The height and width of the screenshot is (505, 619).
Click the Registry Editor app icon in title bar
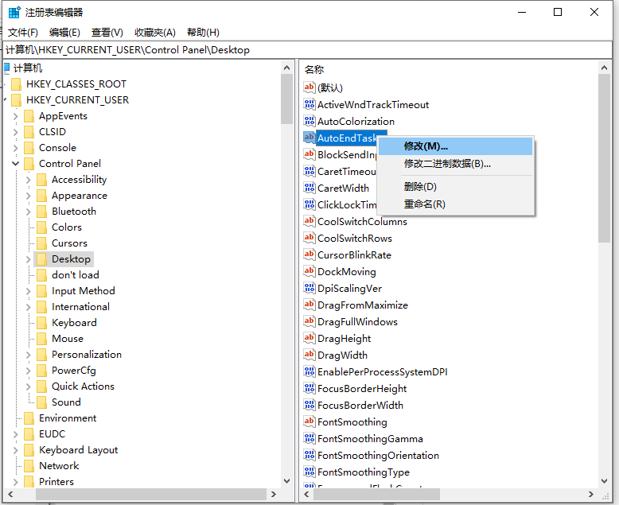coord(14,12)
